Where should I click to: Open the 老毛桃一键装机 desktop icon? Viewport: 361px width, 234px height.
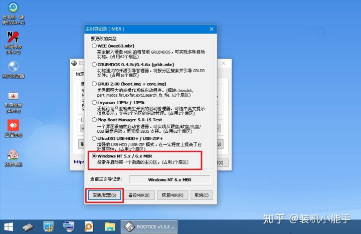coord(13,13)
